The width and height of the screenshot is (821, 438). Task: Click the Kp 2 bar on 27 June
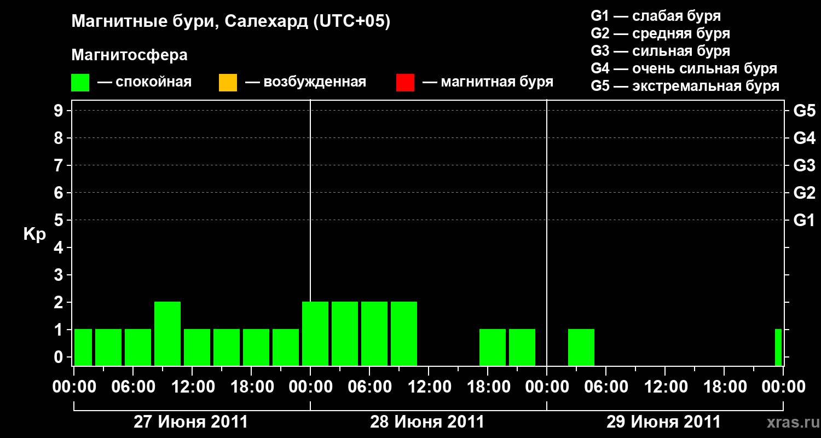click(167, 333)
